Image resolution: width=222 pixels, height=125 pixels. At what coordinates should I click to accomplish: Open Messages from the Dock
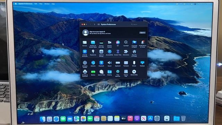(x=63, y=119)
